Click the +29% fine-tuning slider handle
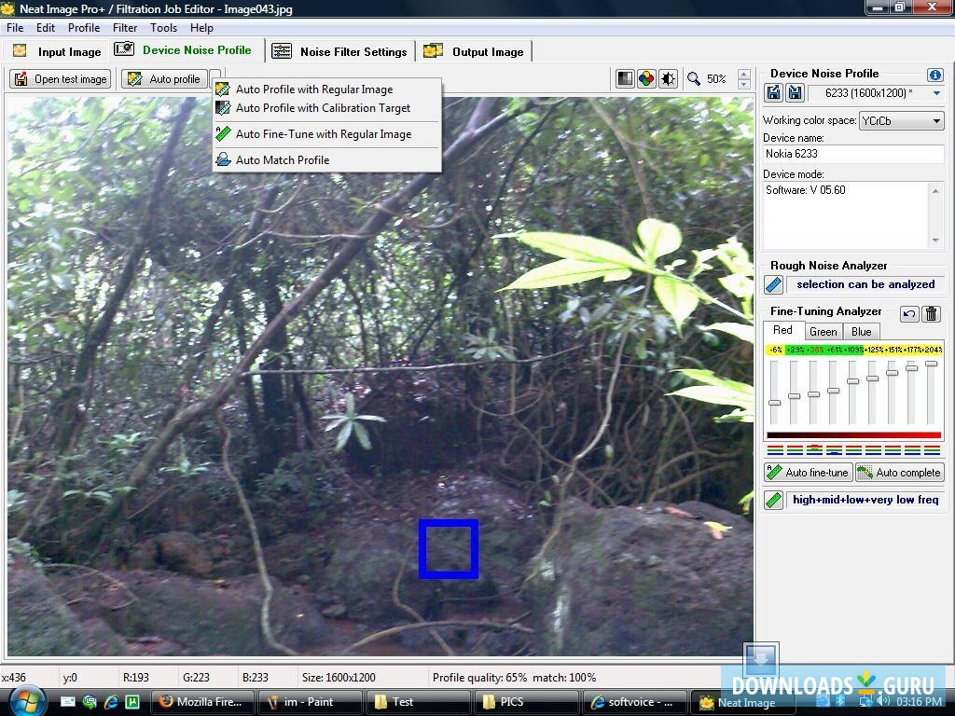The height and width of the screenshot is (716, 955). [x=794, y=396]
